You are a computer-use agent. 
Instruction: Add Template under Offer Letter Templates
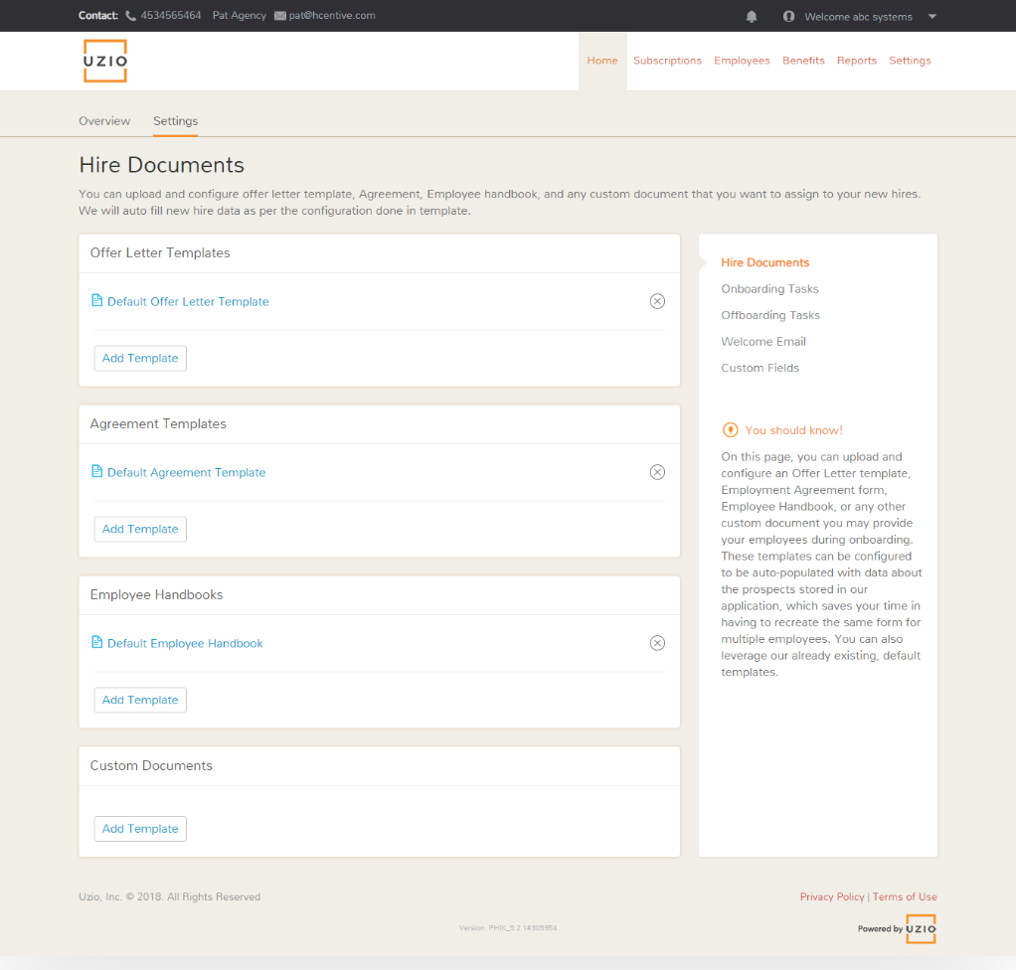(x=140, y=358)
